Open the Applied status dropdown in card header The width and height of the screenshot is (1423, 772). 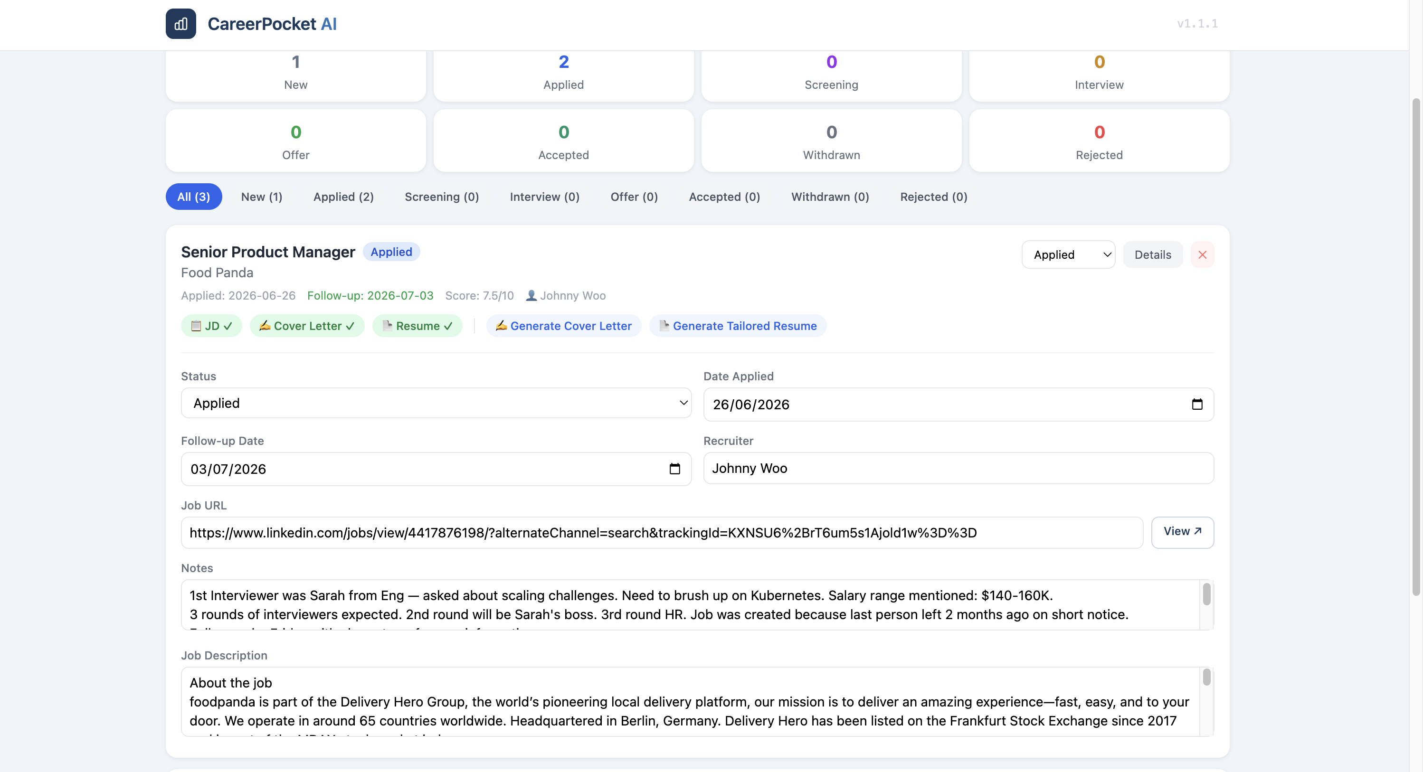click(1068, 254)
